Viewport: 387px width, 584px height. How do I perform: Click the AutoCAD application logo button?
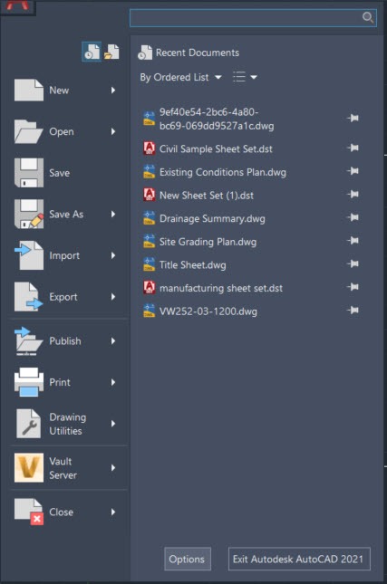pos(18,6)
